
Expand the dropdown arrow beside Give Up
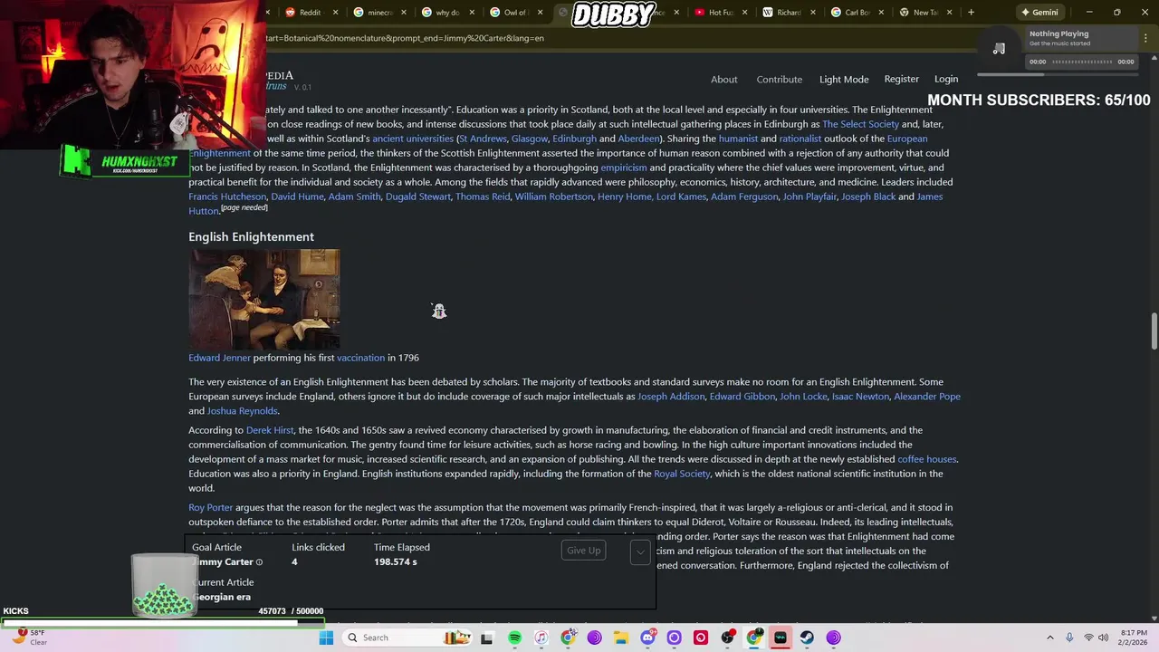[640, 551]
